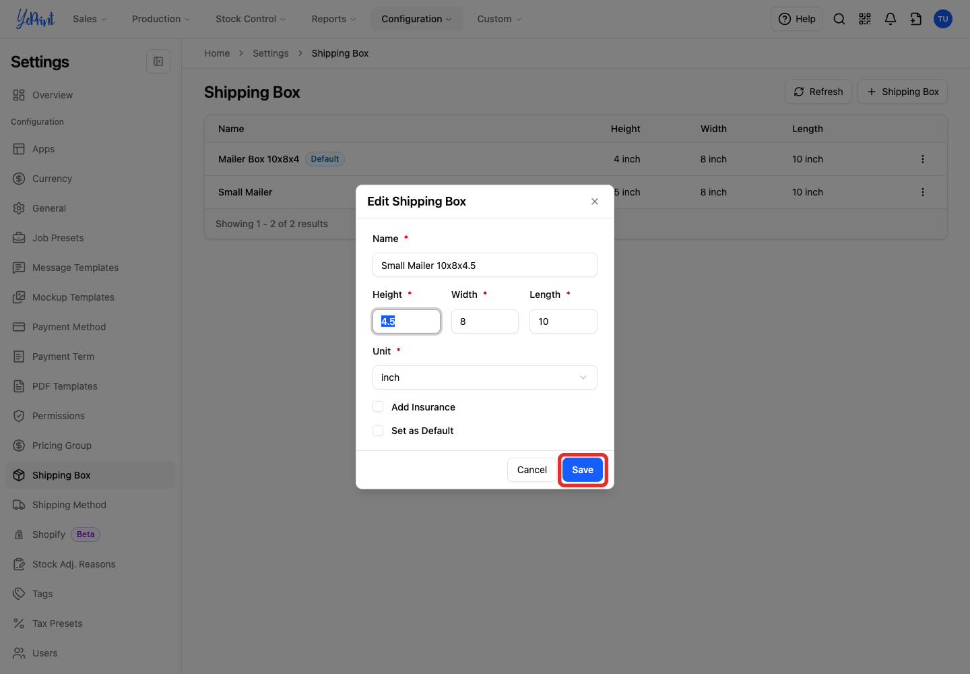Screen dimensions: 970x674
Task: Enable the Add Insurance checkbox
Action: click(378, 406)
